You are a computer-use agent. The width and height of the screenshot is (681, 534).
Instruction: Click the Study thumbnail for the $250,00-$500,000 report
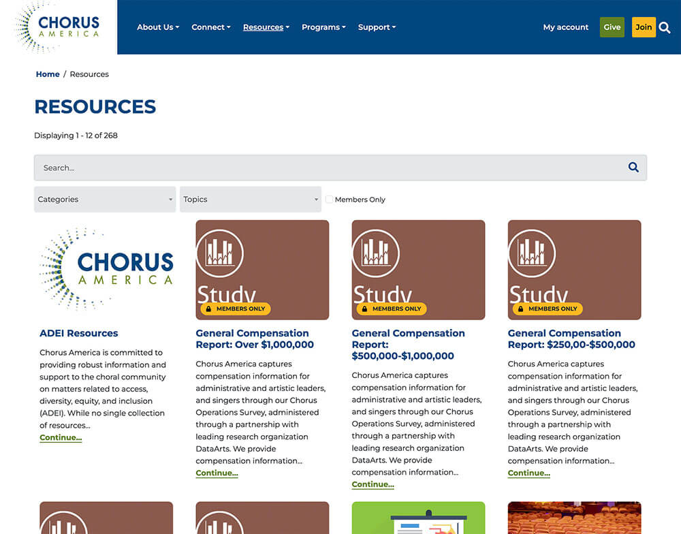[574, 269]
